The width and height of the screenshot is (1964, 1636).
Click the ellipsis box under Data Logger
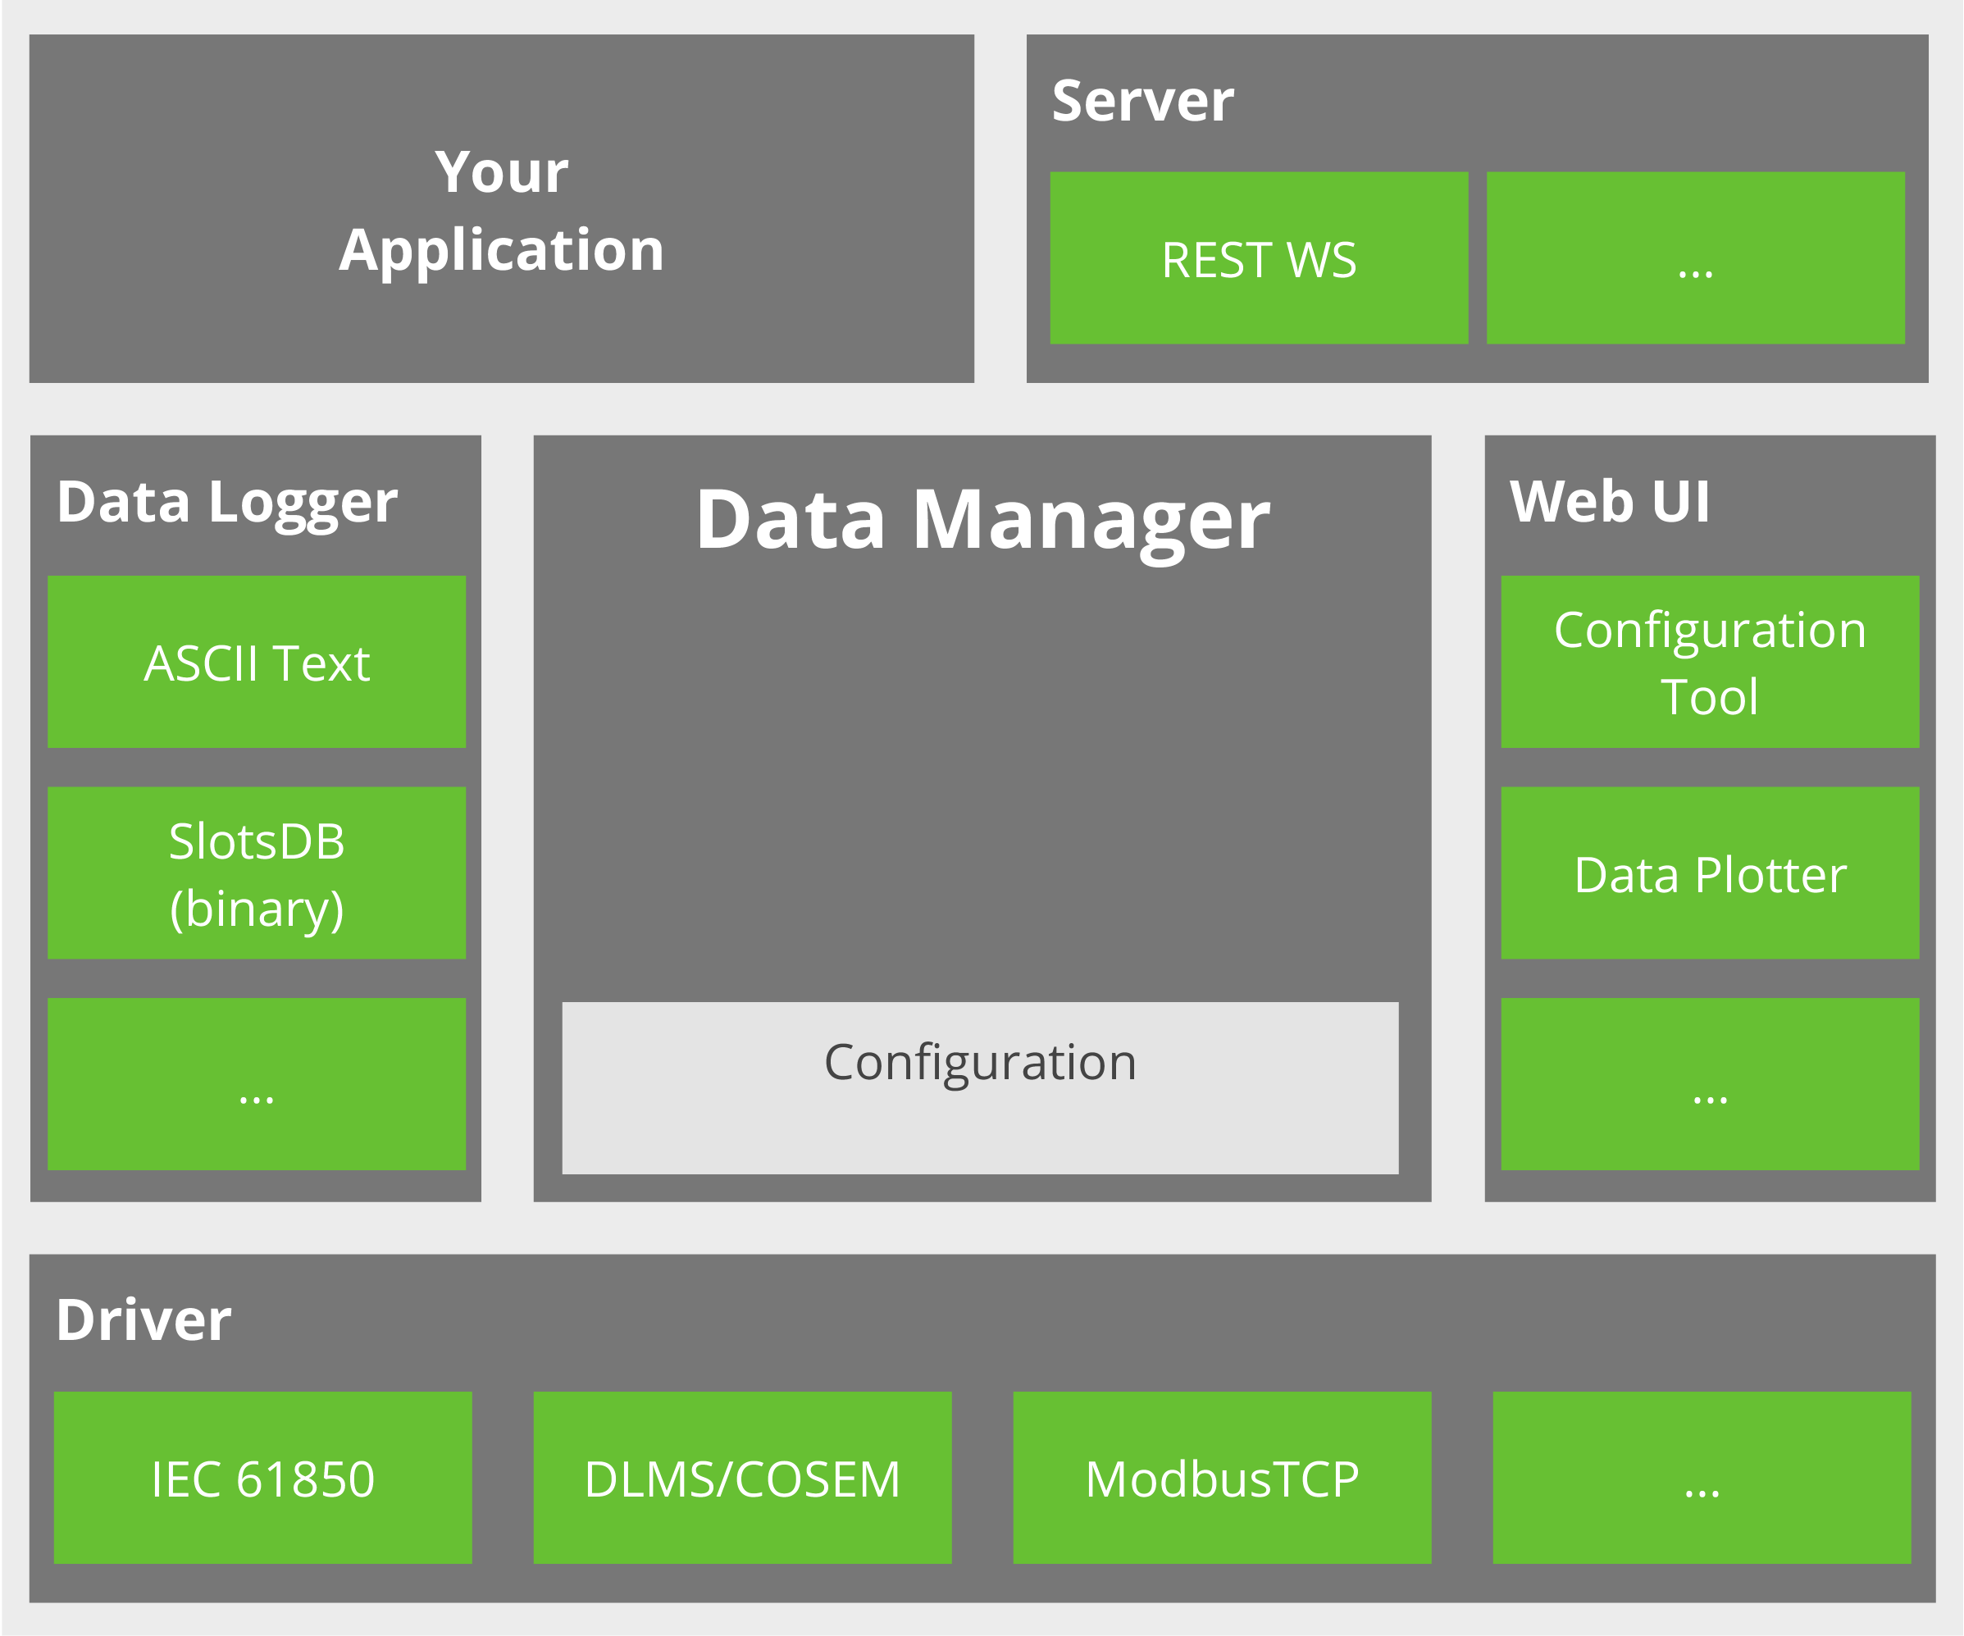[x=256, y=1084]
